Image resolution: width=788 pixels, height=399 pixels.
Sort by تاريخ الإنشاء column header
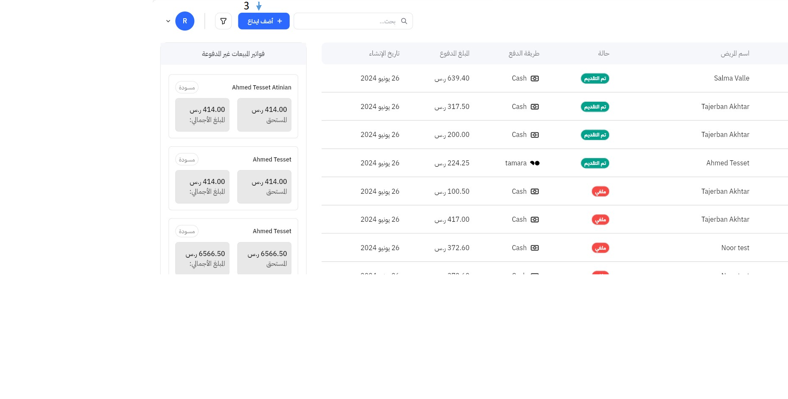coord(384,53)
